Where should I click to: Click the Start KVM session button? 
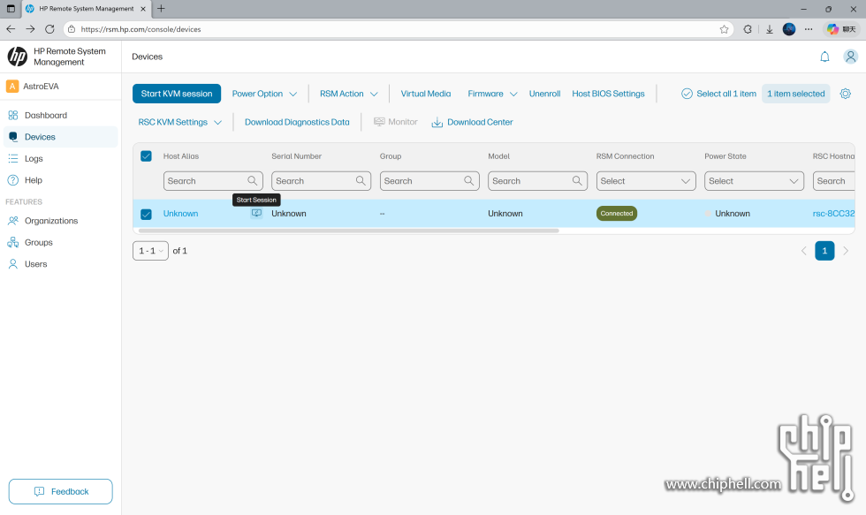[x=177, y=94]
